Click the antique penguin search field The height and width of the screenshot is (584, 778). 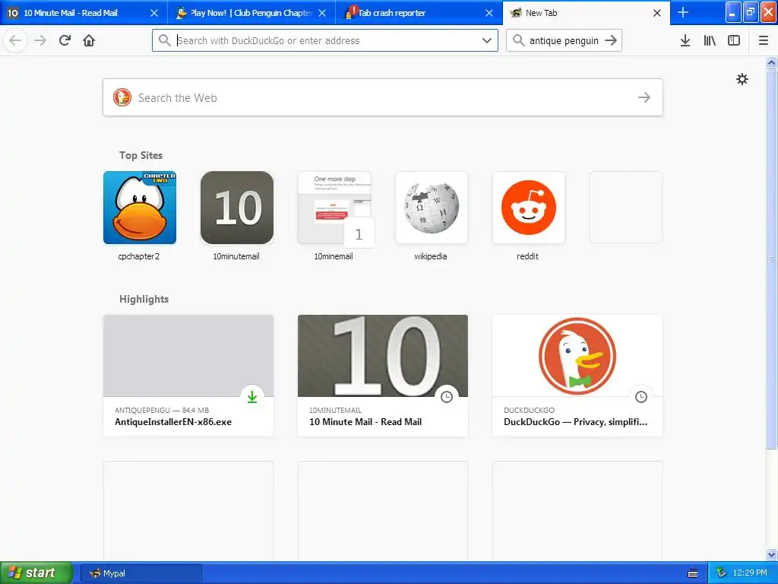click(564, 40)
